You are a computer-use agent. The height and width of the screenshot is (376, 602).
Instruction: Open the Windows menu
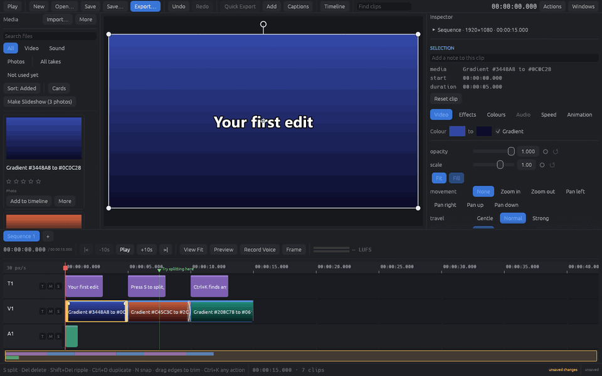[x=583, y=6]
